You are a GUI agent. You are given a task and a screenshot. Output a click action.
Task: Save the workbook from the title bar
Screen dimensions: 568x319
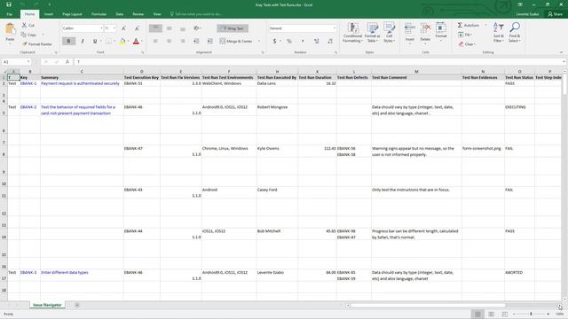(9, 4)
